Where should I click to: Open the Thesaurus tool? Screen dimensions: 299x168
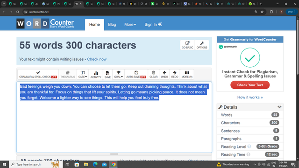click(x=67, y=75)
